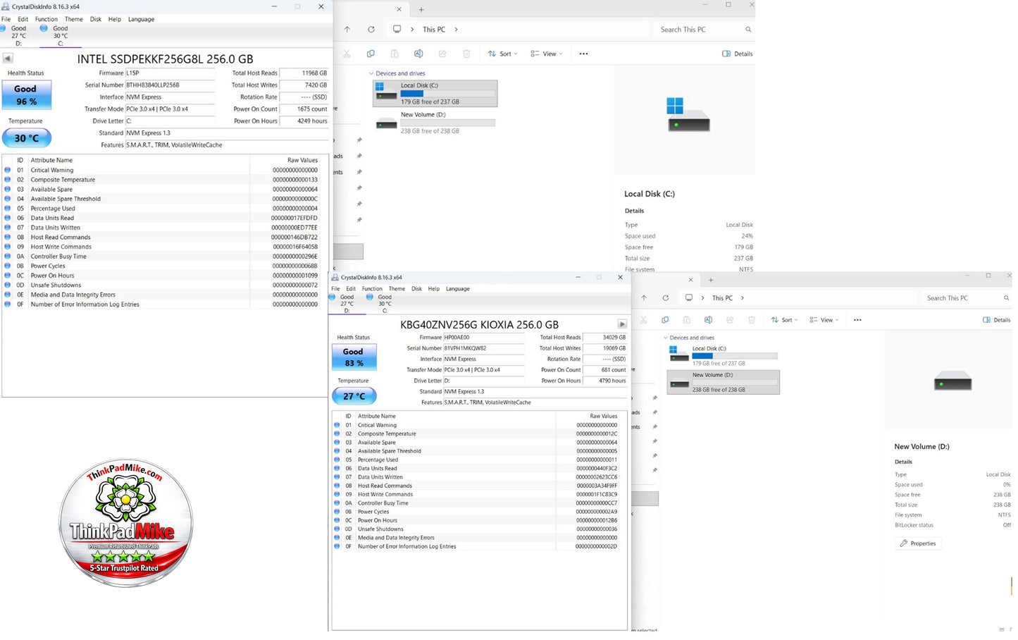Open the three-dots menu in the Explorer with New Volume (D:) selected
The height and width of the screenshot is (640, 1018).
coord(857,320)
